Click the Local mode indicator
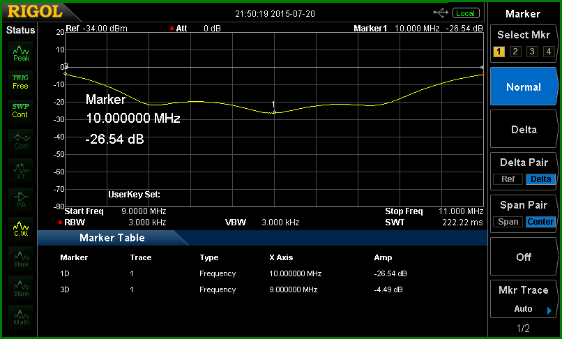The height and width of the screenshot is (339, 562). [x=466, y=13]
